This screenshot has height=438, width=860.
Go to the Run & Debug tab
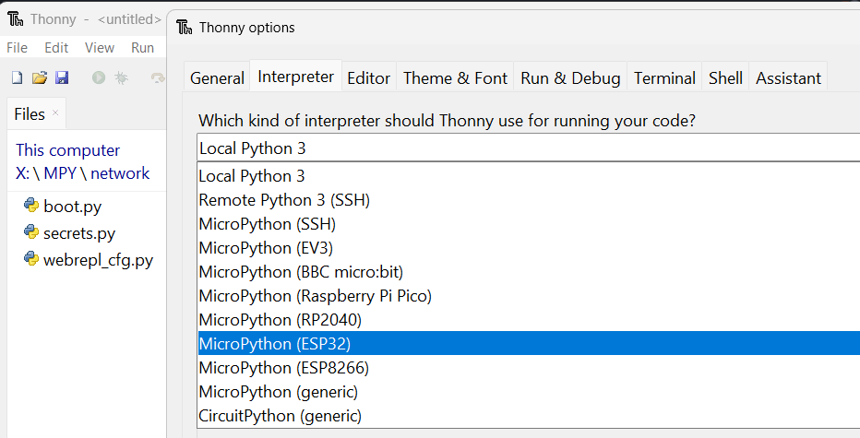[570, 78]
